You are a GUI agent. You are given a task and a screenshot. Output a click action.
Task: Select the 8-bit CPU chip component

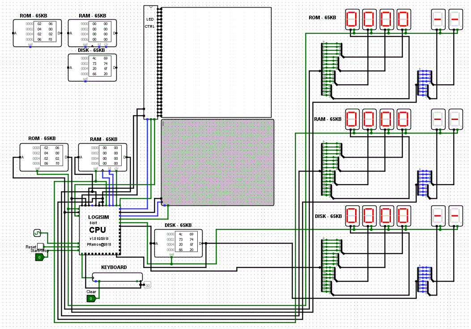(x=99, y=228)
